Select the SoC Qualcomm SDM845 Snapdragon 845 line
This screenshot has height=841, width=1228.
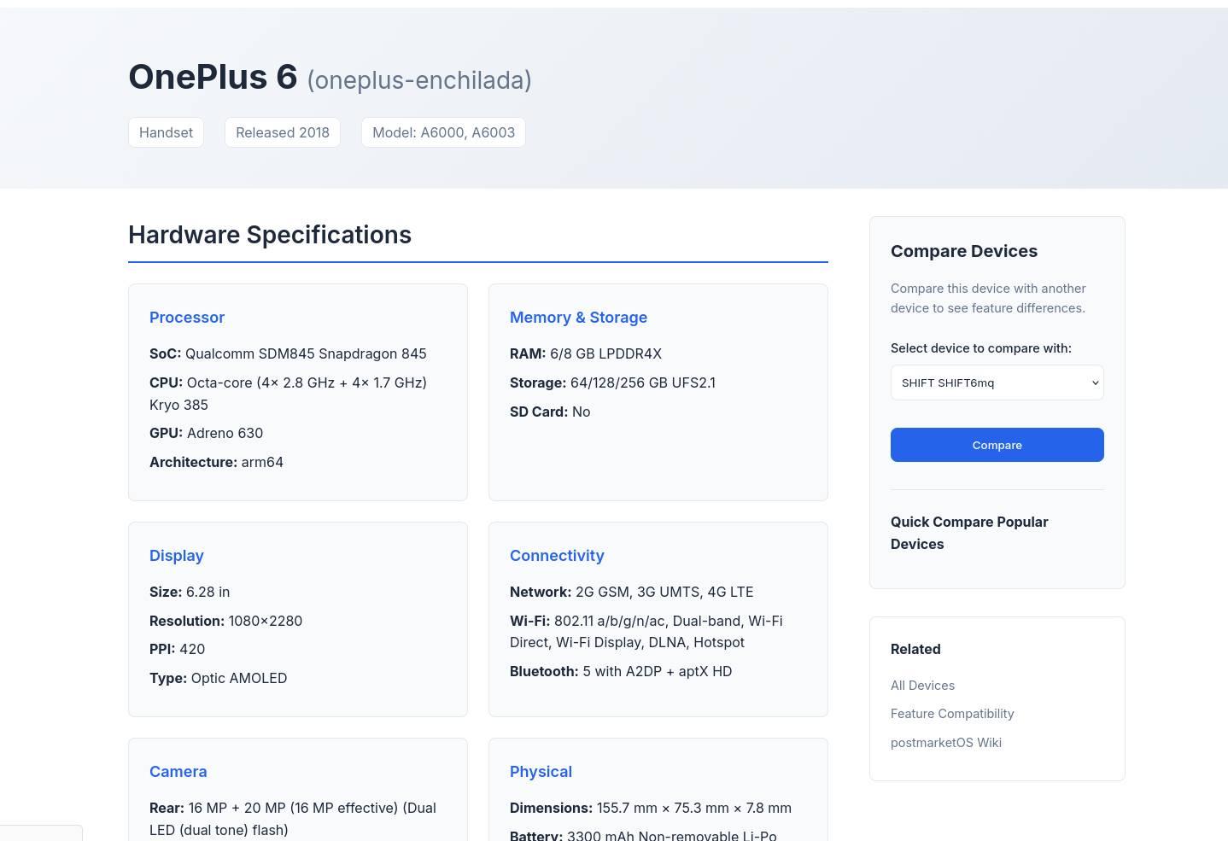[x=288, y=353]
